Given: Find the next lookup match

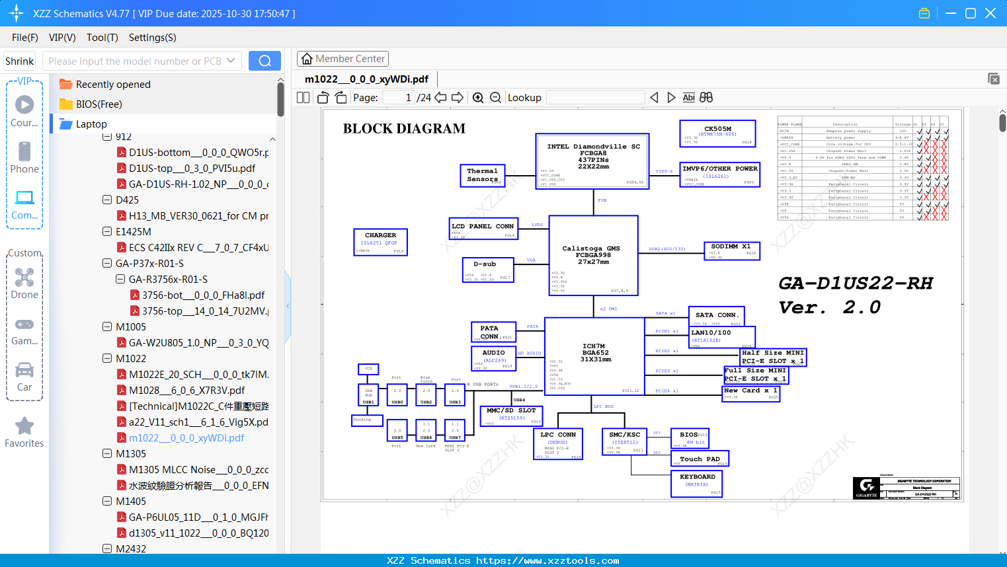Looking at the screenshot, I should coord(671,97).
